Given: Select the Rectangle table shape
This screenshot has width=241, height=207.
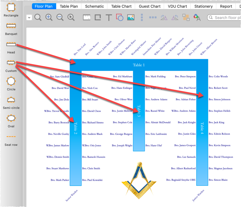Looking at the screenshot, I should (11, 7).
